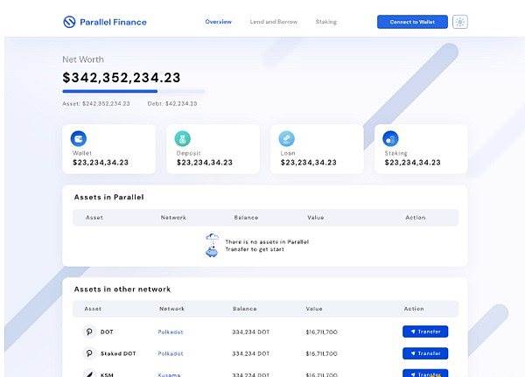Click Asset header in other network table
This screenshot has height=377, width=525.
[93, 309]
